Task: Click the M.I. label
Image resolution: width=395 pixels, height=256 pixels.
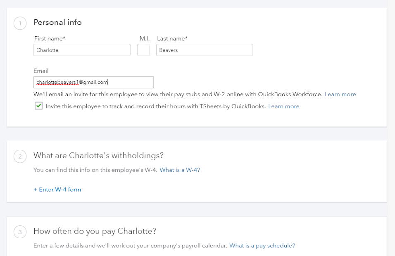Action: click(x=144, y=38)
